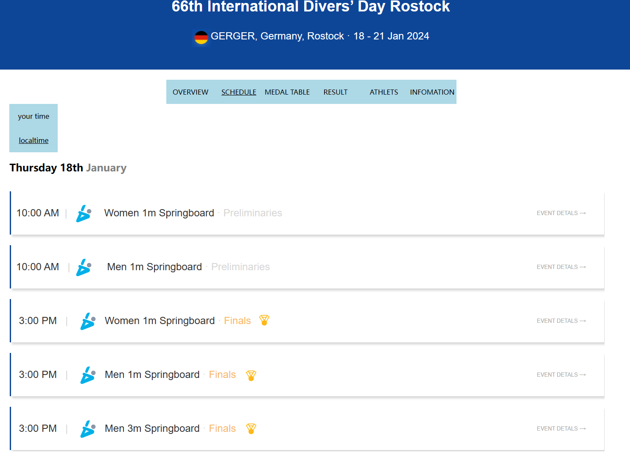Open the INFOMATION tab
Screen dimensions: 630x456
coord(432,92)
